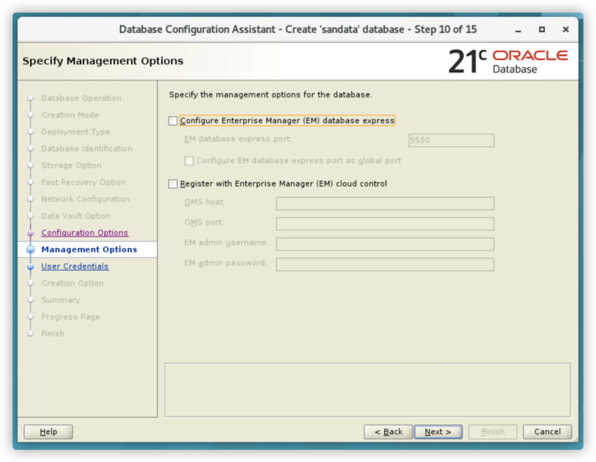The width and height of the screenshot is (596, 462).
Task: Click the empty message area at bottom
Action: coord(368,390)
